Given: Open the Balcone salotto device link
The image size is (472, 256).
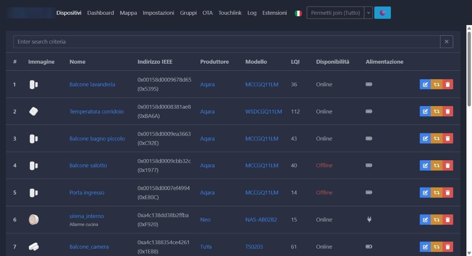Looking at the screenshot, I should click(x=88, y=165).
